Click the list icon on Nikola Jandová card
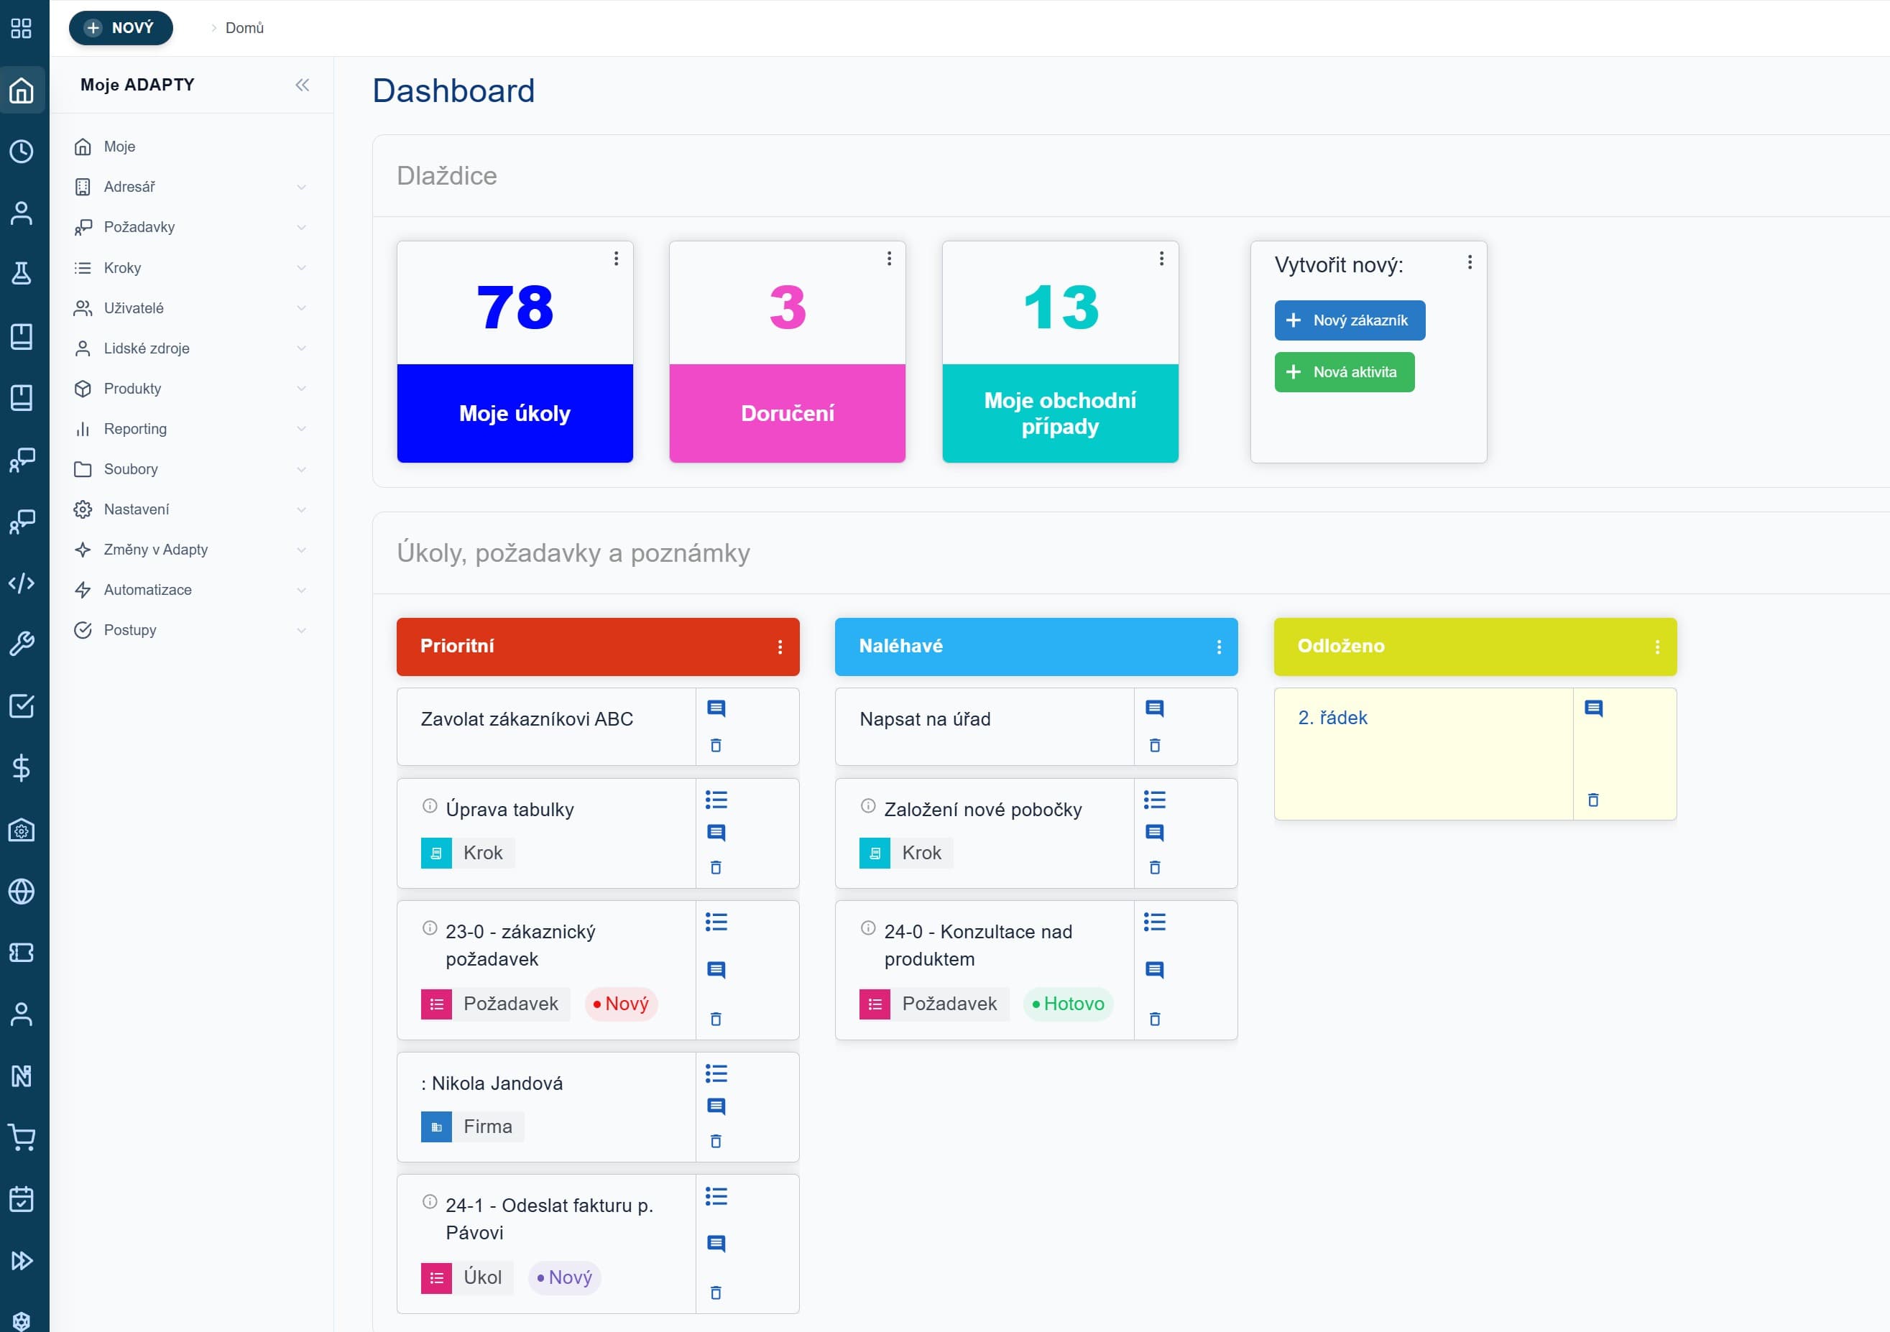Screen dimensions: 1890x1332 coord(716,1073)
